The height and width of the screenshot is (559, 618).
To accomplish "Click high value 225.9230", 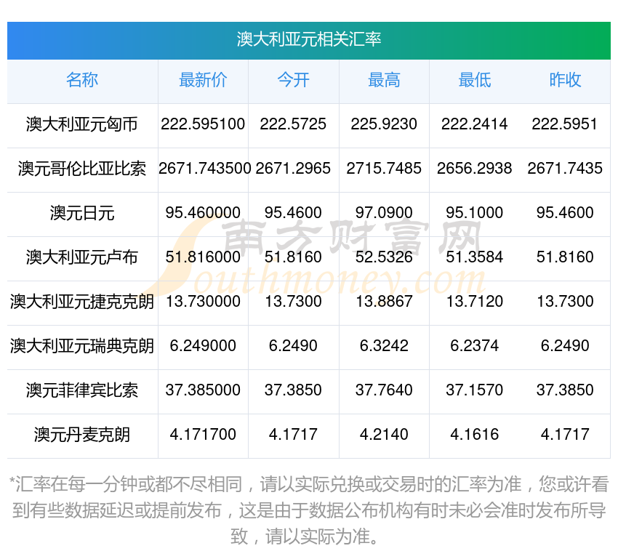I will [384, 124].
